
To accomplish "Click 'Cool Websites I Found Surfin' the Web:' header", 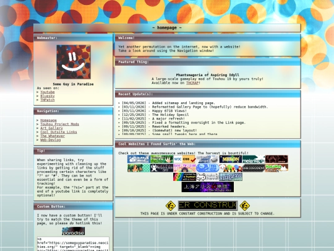I will (x=208, y=144).
